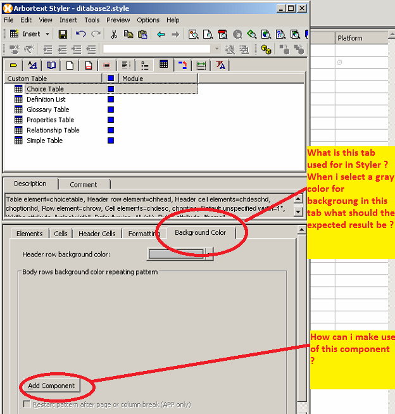Select the Properties Table row
This screenshot has width=395, height=414.
coord(50,120)
